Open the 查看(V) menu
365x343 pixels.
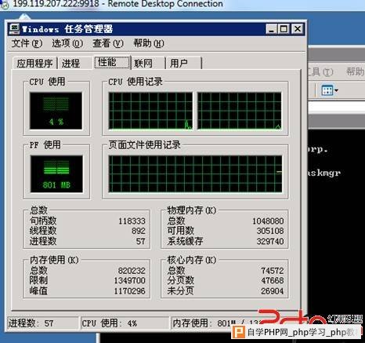(108, 43)
